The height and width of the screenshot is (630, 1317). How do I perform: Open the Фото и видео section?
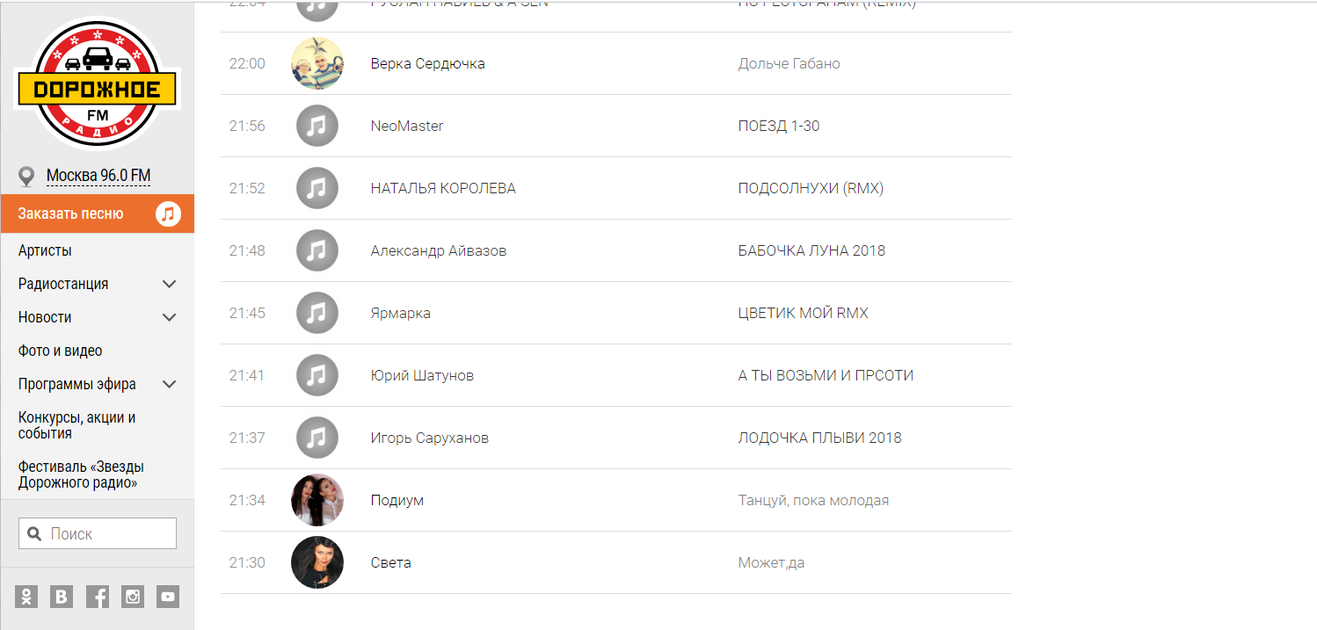coord(60,351)
